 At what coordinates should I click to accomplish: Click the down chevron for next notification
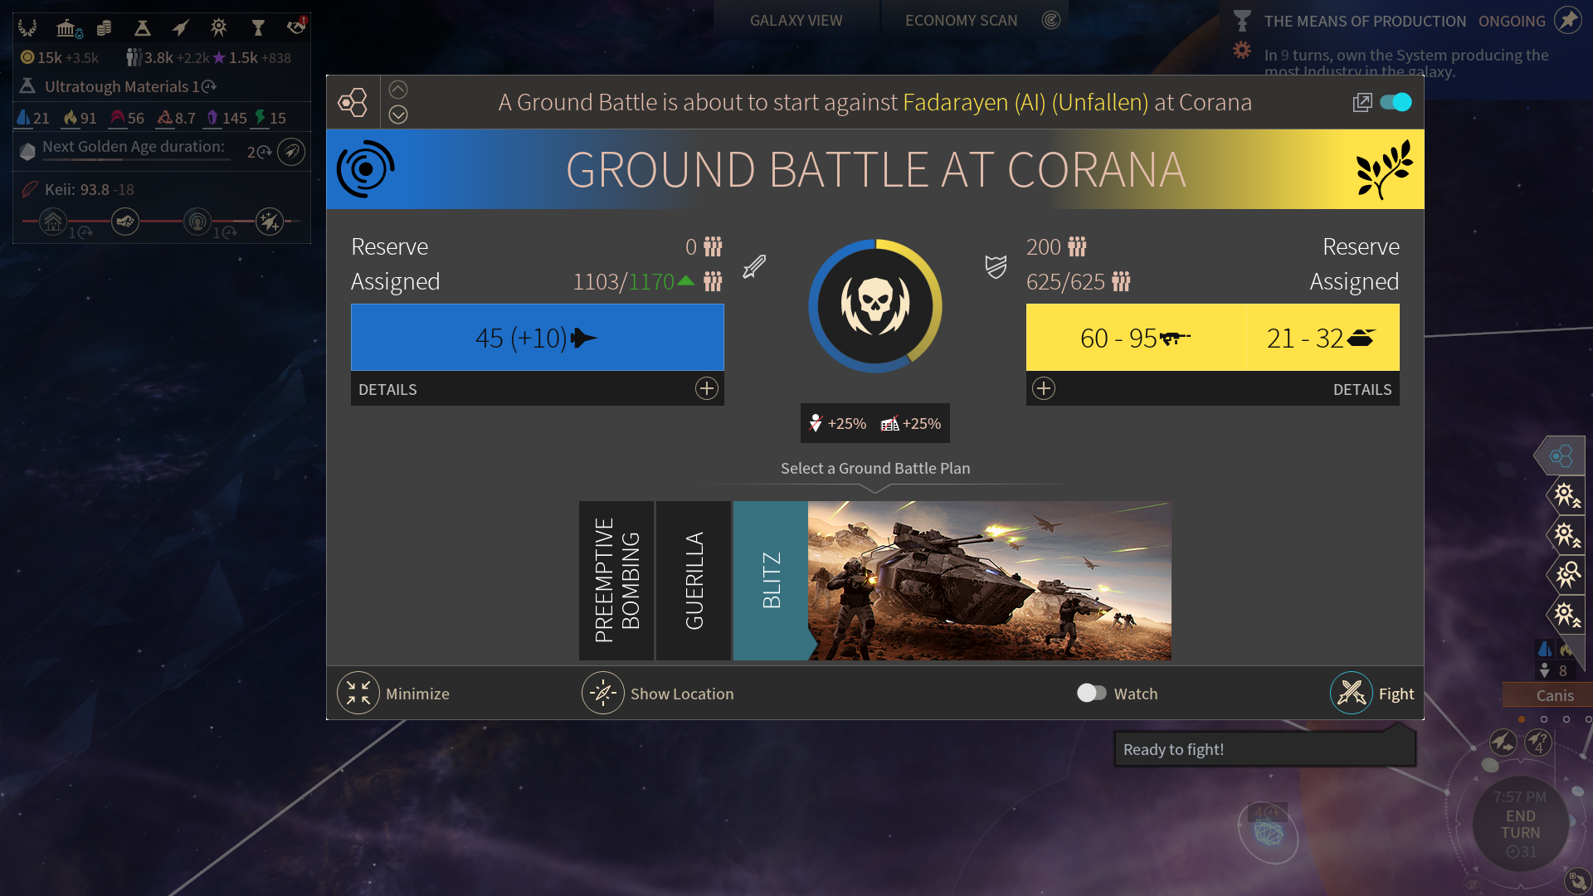click(x=398, y=114)
